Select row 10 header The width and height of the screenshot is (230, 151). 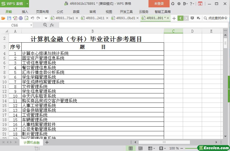4,82
